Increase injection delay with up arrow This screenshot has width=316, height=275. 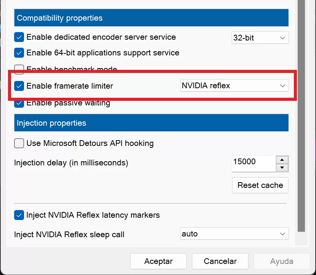click(282, 160)
